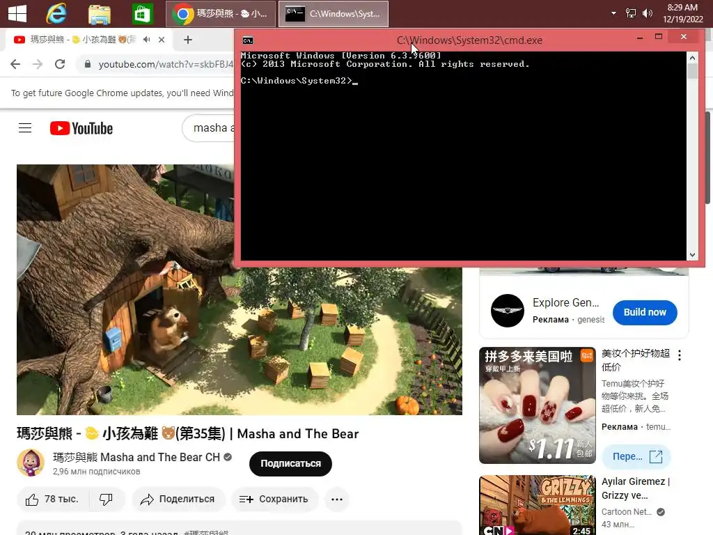Click the site lock icon
The width and height of the screenshot is (713, 535).
(88, 64)
